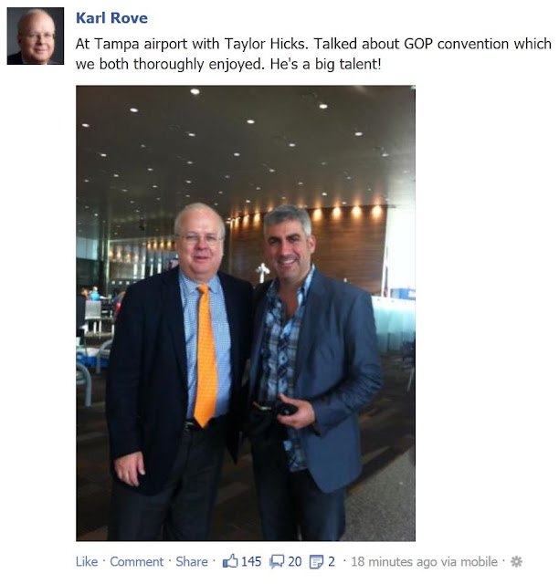Click the ceiling lights area of the photo
Screen dimensions: 559x584
[x=246, y=149]
